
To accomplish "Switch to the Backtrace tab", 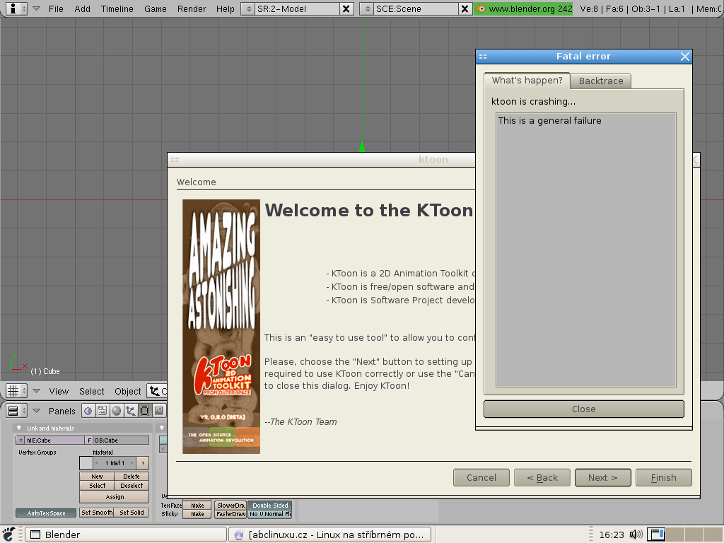I will pyautogui.click(x=601, y=81).
